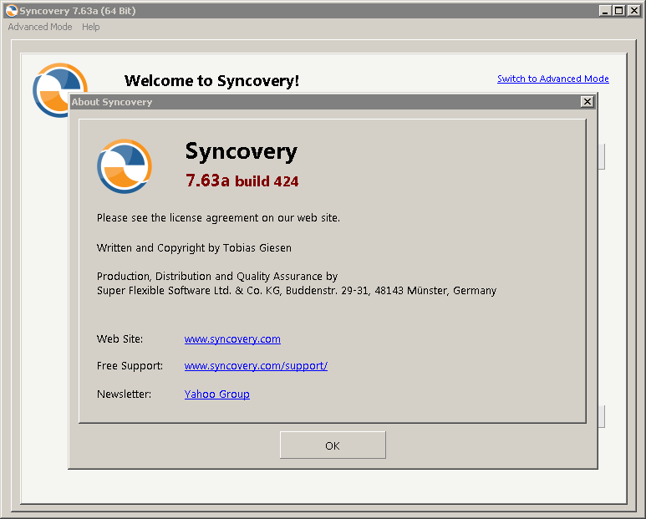Image resolution: width=646 pixels, height=519 pixels.
Task: Click the 'Production, Distribution and Quality Assurance by' line
Action: (217, 276)
